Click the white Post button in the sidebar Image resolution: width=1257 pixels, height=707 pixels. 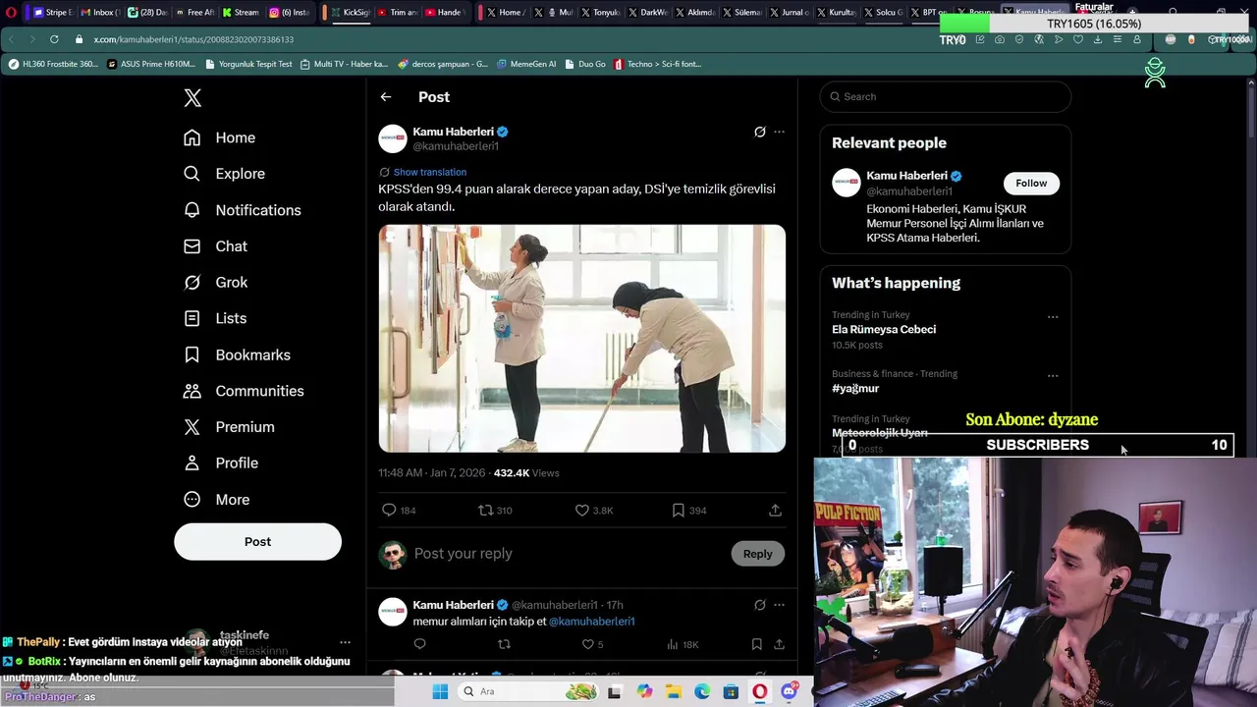coord(257,542)
